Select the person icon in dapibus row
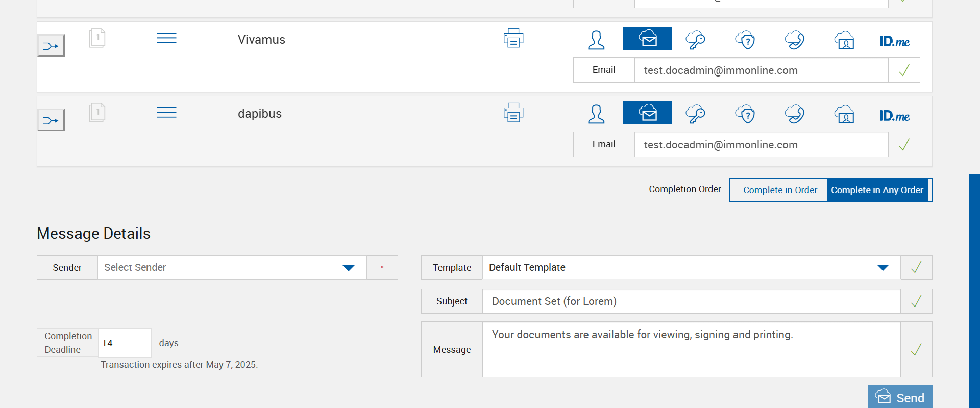This screenshot has width=980, height=408. 596,114
